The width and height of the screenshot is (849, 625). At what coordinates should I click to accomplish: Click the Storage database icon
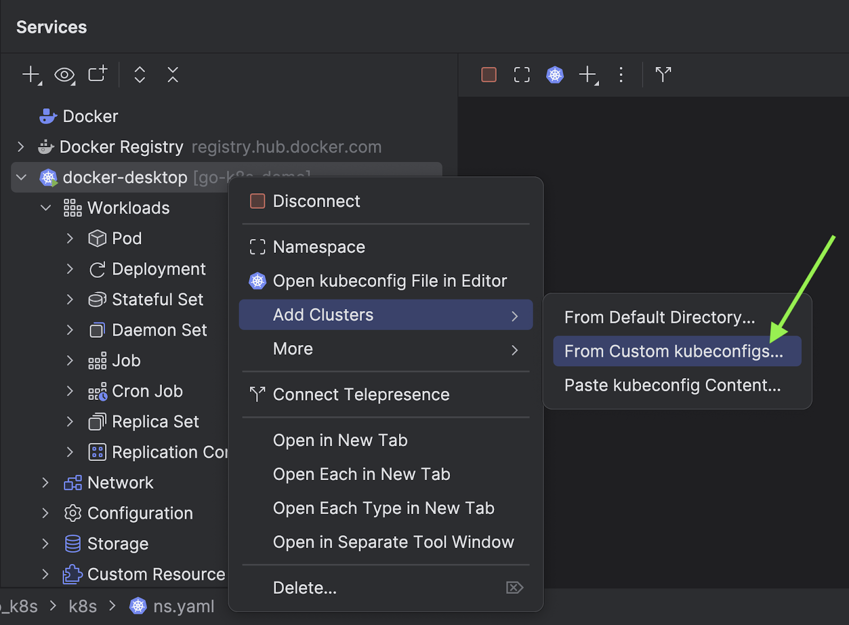click(x=73, y=544)
